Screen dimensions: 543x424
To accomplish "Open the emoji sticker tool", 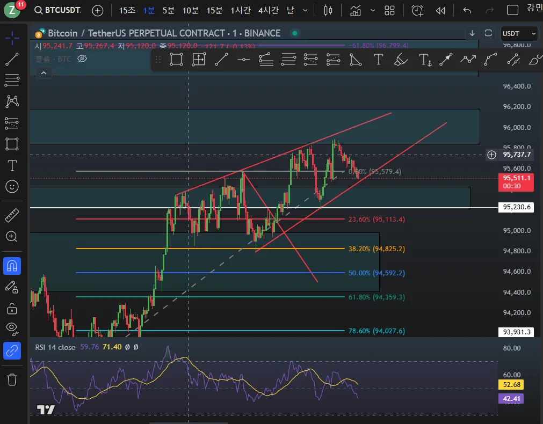I will (x=12, y=186).
